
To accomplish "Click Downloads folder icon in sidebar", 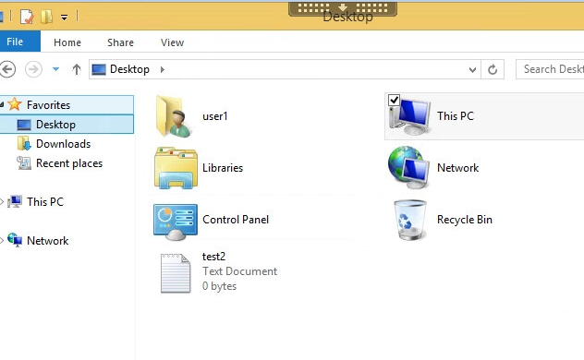I will click(x=24, y=144).
